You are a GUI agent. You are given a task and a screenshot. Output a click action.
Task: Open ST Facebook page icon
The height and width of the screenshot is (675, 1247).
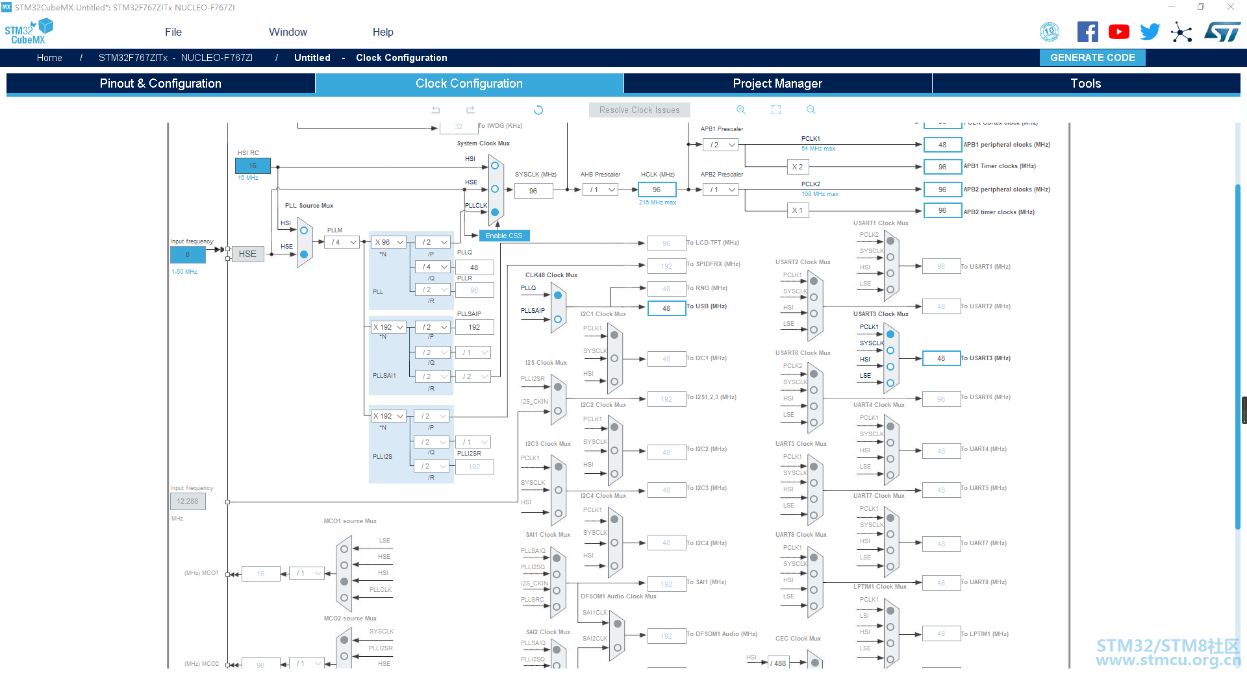(x=1088, y=32)
